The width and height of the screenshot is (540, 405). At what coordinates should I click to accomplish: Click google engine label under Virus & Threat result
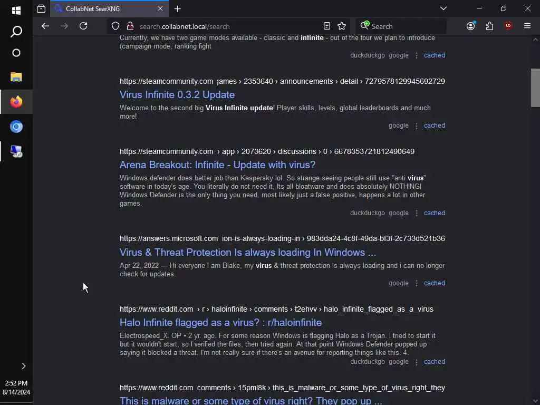[x=399, y=283]
